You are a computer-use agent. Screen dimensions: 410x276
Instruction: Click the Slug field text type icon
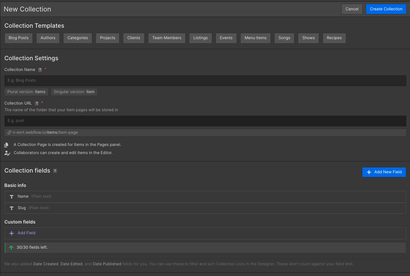[x=11, y=208]
